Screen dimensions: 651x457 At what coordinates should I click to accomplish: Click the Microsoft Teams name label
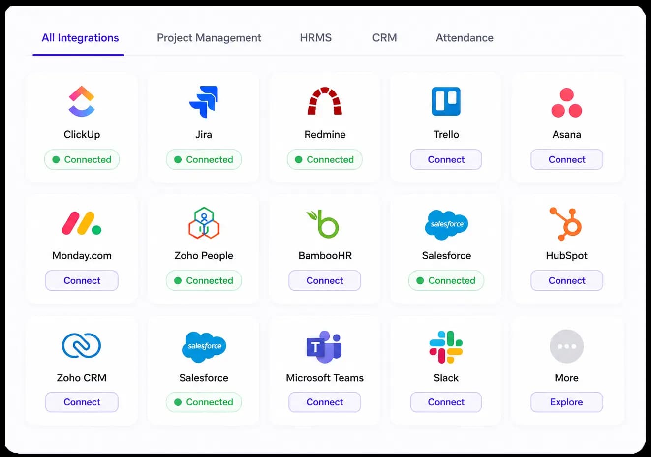pyautogui.click(x=325, y=378)
